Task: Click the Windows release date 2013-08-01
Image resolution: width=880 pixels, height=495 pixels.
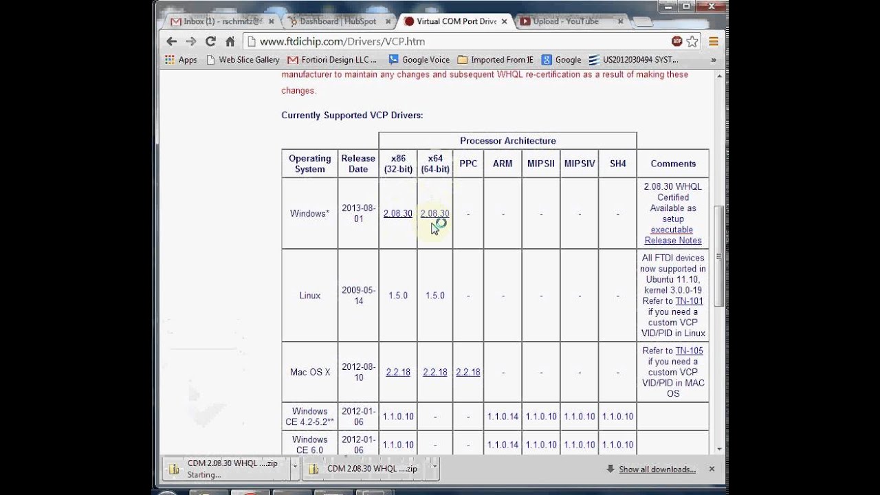Action: click(x=358, y=214)
